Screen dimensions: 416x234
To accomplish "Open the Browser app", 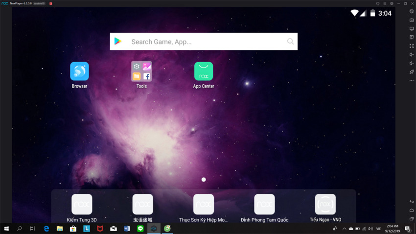I will point(79,71).
